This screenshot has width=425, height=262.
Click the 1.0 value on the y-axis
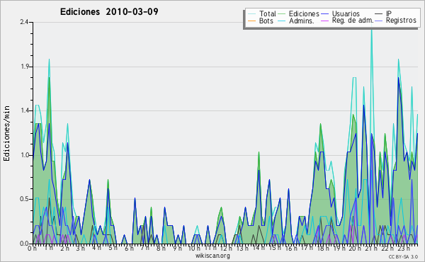tap(25, 155)
